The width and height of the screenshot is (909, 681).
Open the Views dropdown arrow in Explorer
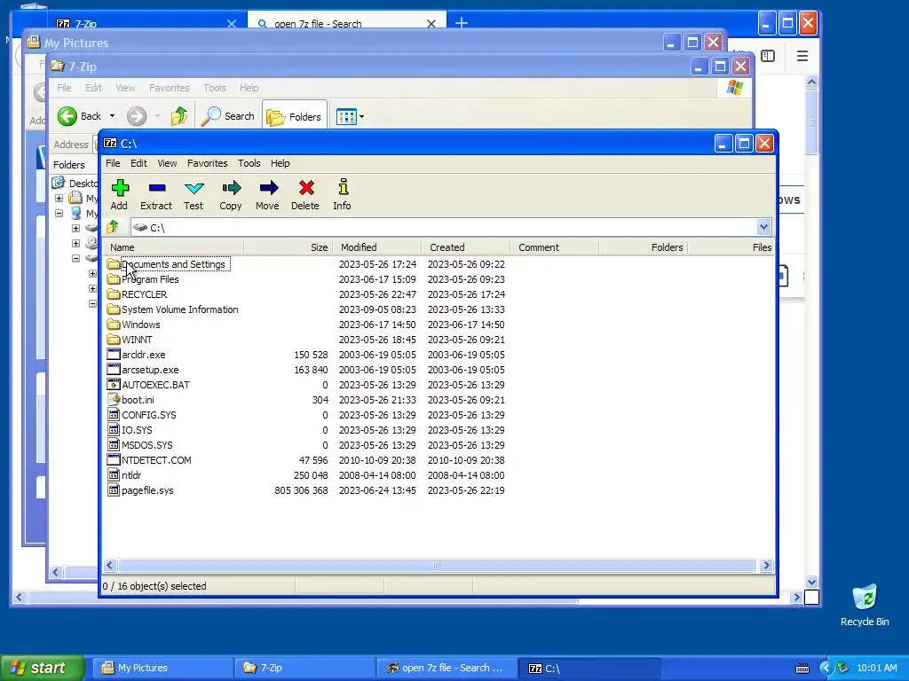pyautogui.click(x=362, y=116)
